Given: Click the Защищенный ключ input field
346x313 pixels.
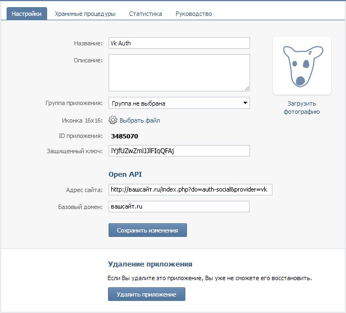Looking at the screenshot, I should (179, 150).
